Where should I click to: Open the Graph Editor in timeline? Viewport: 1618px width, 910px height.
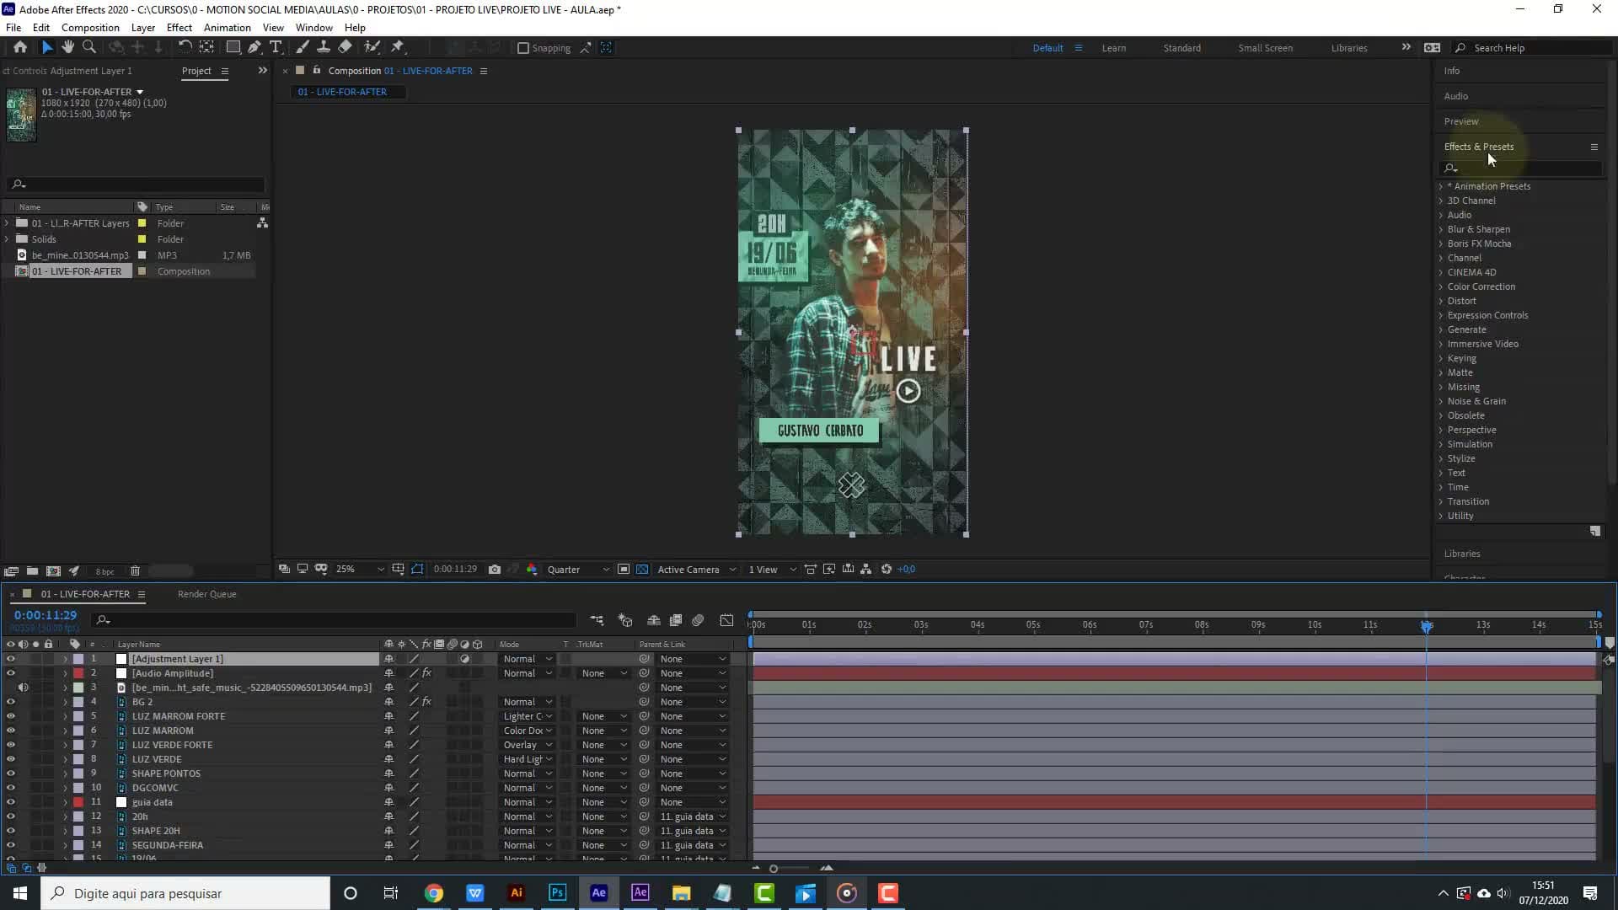tap(726, 620)
